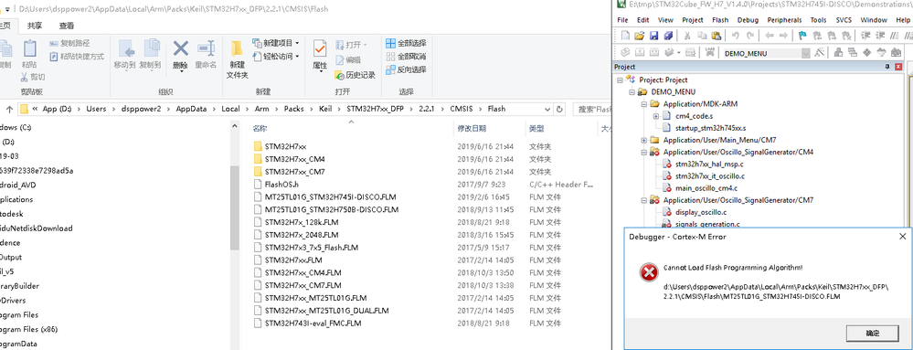The height and width of the screenshot is (350, 913).
Task: Click 修改日期 column header in Explorer
Action: coord(472,129)
